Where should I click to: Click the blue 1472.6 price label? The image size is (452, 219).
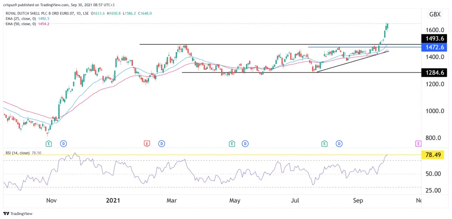[x=435, y=47]
